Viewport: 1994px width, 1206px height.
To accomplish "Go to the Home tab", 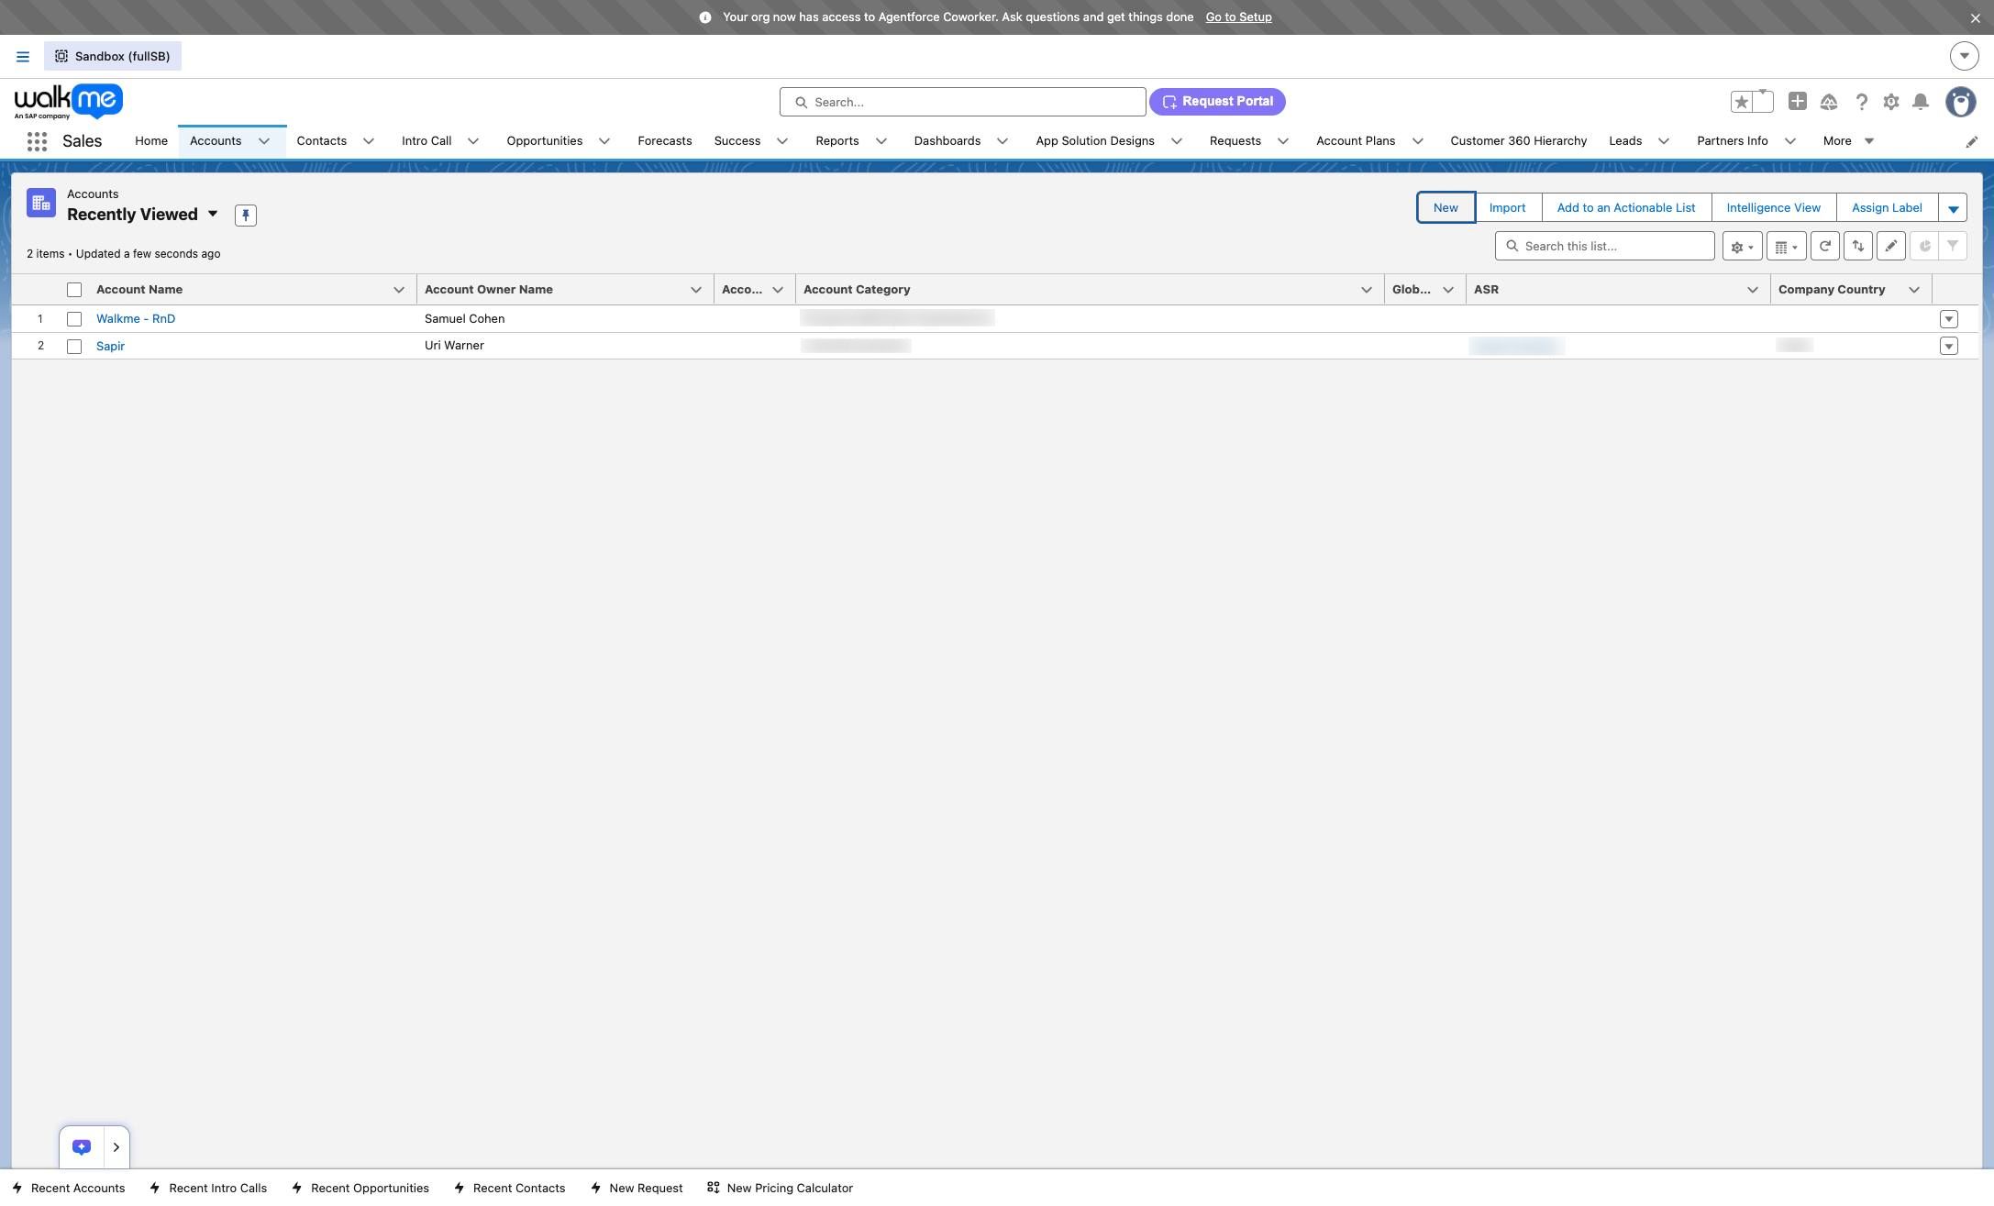I will tap(151, 141).
